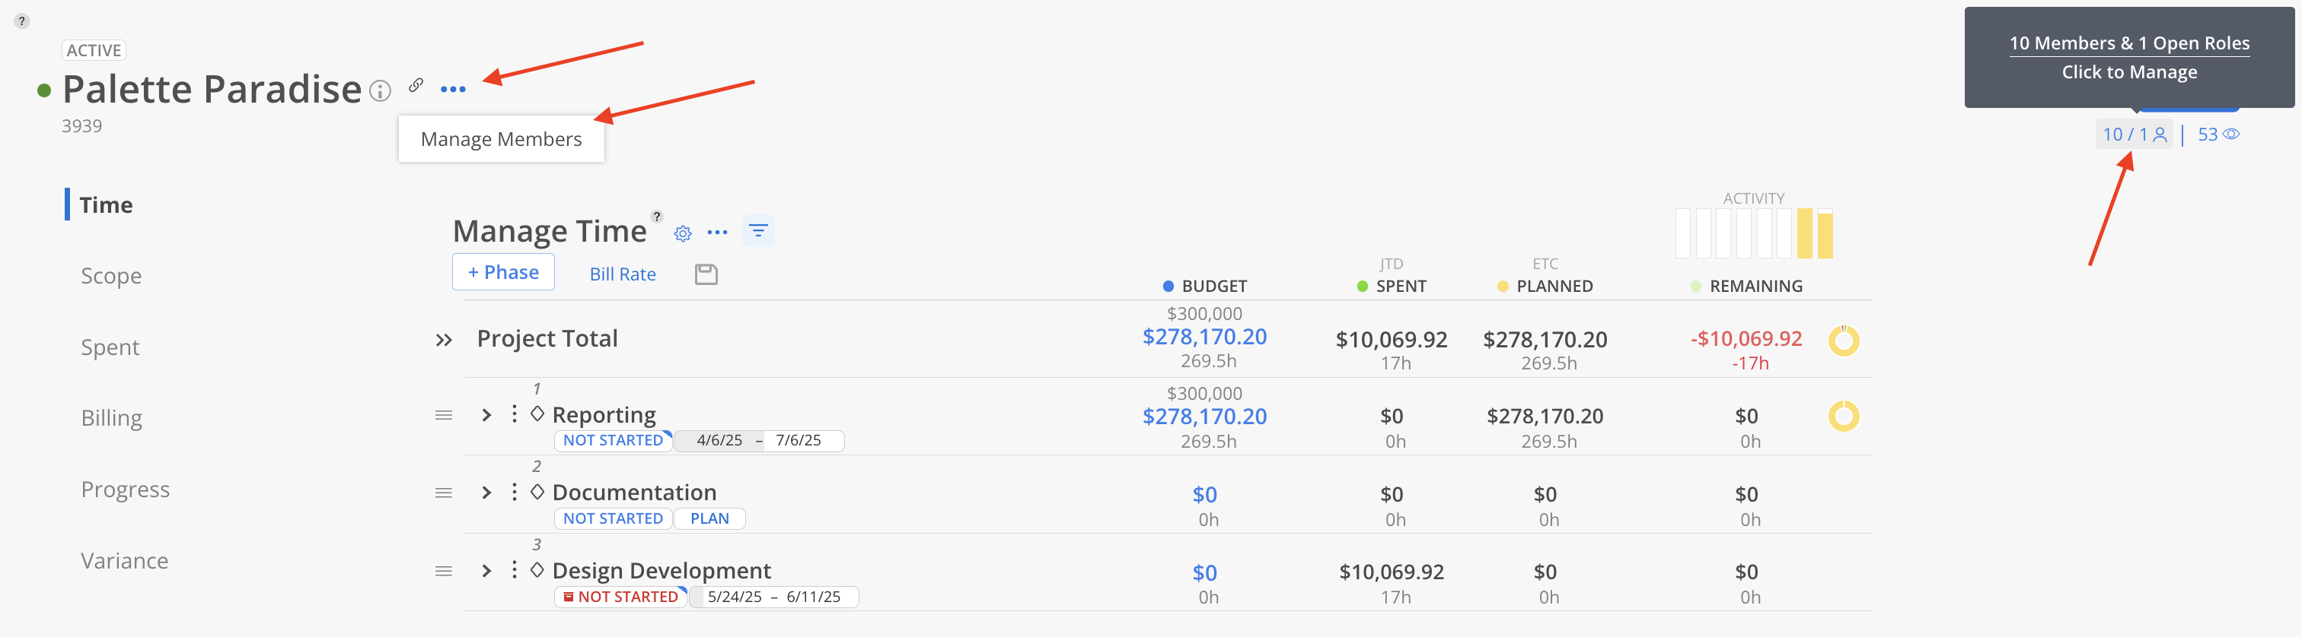The height and width of the screenshot is (637, 2302).
Task: Expand all via Project Total double chevron
Action: point(443,340)
